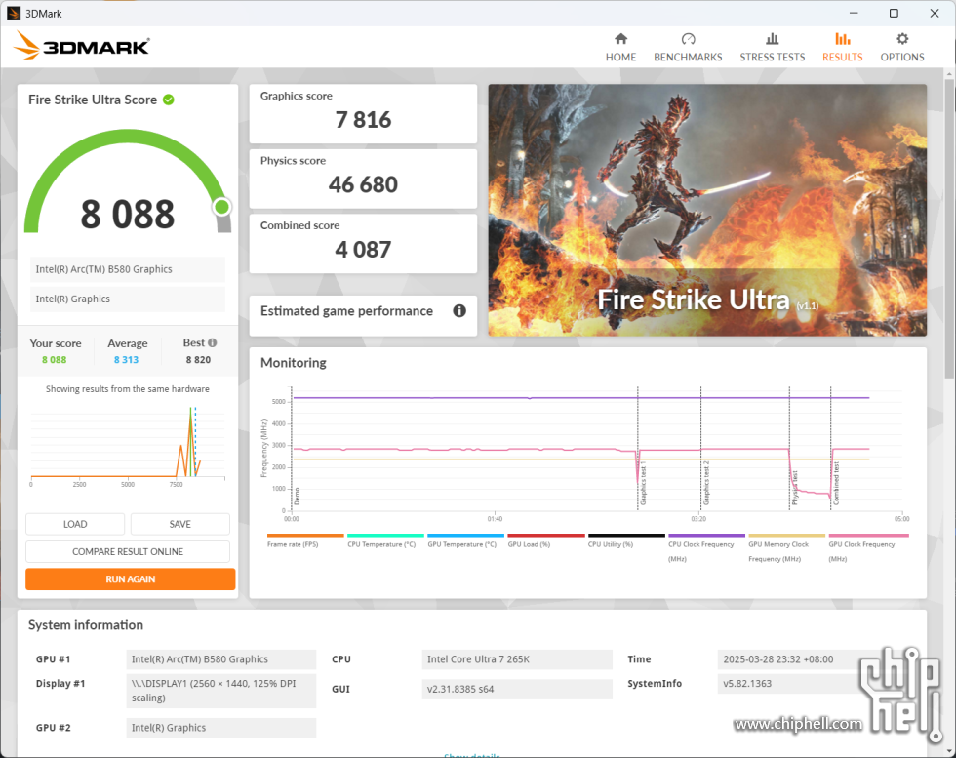The image size is (956, 758).
Task: Go to the Home tab
Action: coord(620,48)
